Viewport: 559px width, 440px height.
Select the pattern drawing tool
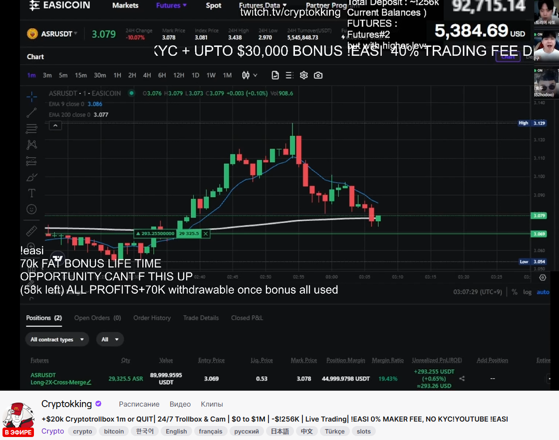(32, 145)
